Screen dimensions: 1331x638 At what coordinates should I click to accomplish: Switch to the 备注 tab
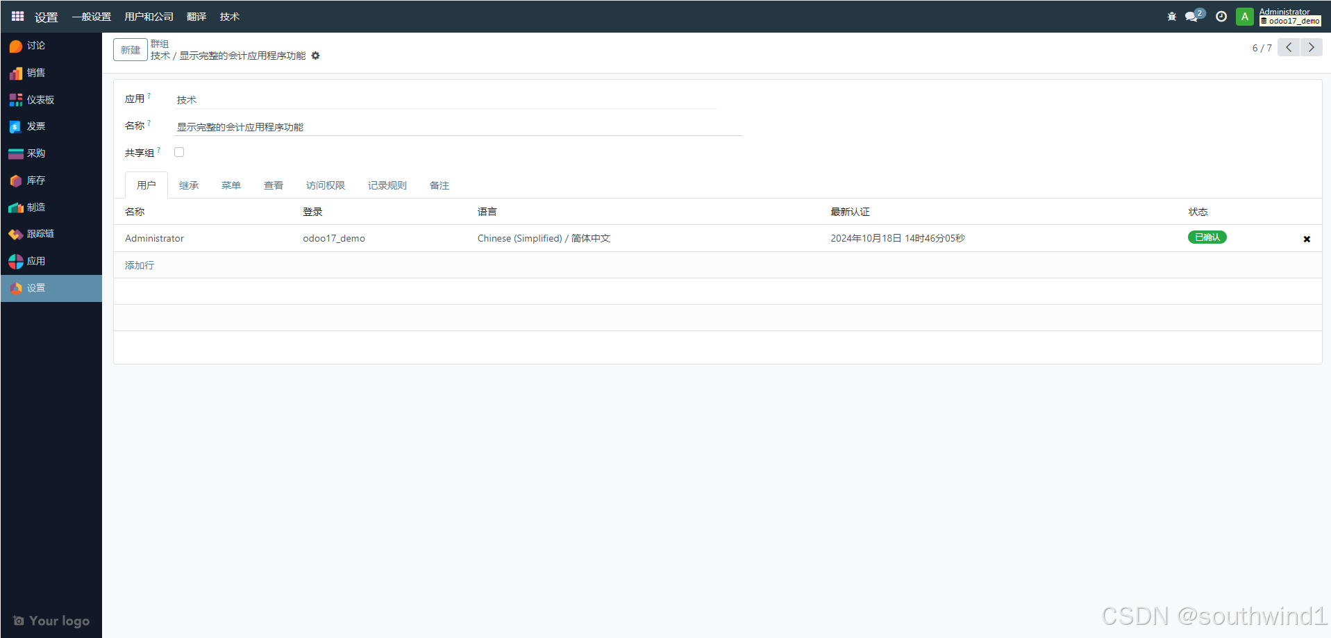pyautogui.click(x=440, y=185)
